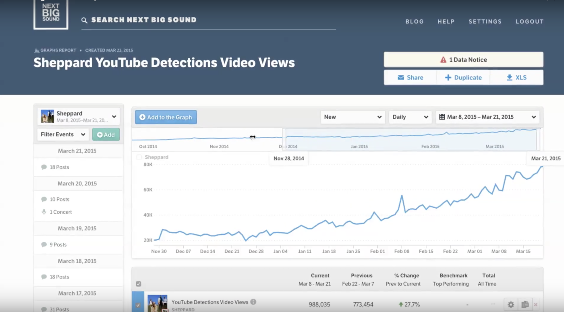Click the envelope icon on Share button
Viewport: 564px width, 312px height.
point(401,77)
